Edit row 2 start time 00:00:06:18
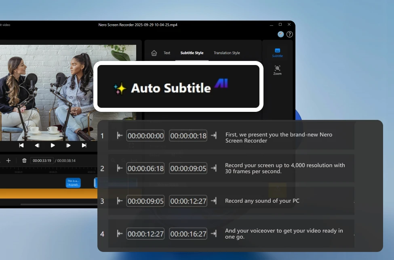Screen dimensions: 394x260 pyautogui.click(x=145, y=168)
